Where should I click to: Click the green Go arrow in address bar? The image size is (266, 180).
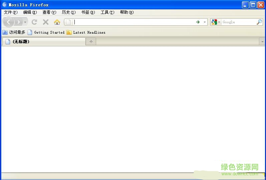tap(198, 22)
